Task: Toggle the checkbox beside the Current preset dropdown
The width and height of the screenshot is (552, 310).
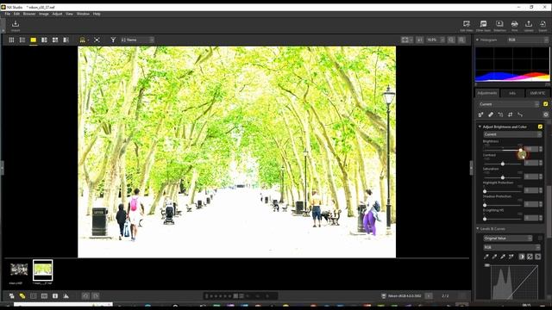Action: tap(545, 104)
